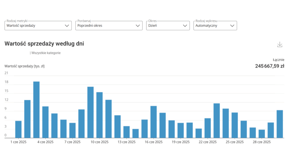Open the Rodzaj metryki dropdown
Screen dimensions: 288x162
[38, 26]
